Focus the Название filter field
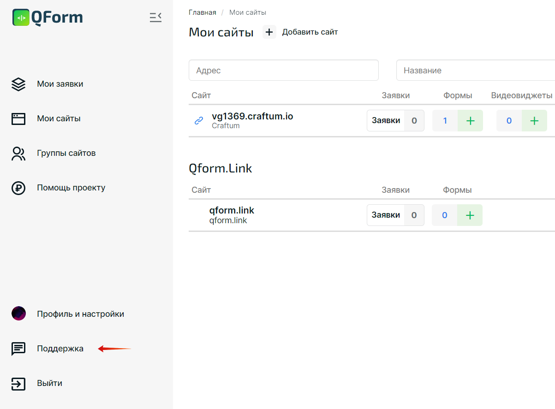 tap(476, 70)
